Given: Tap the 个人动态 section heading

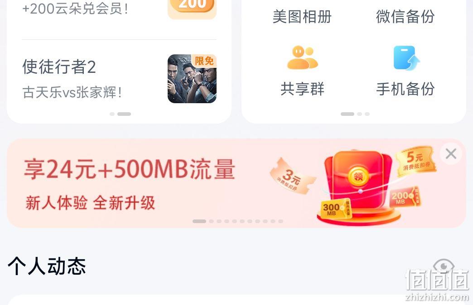Looking at the screenshot, I should tap(47, 266).
